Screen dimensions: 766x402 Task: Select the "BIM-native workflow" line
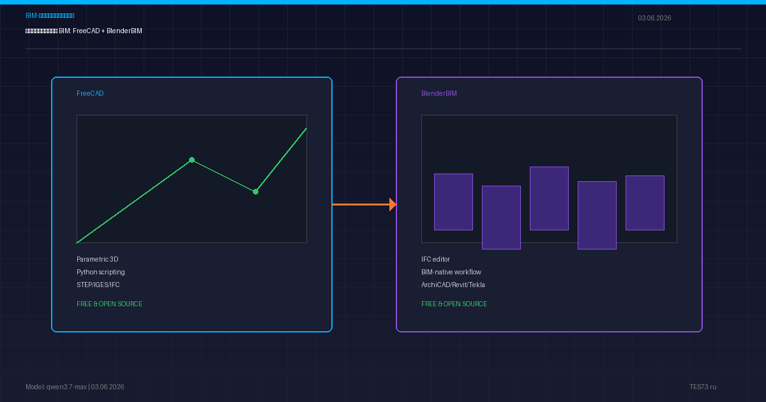[451, 272]
